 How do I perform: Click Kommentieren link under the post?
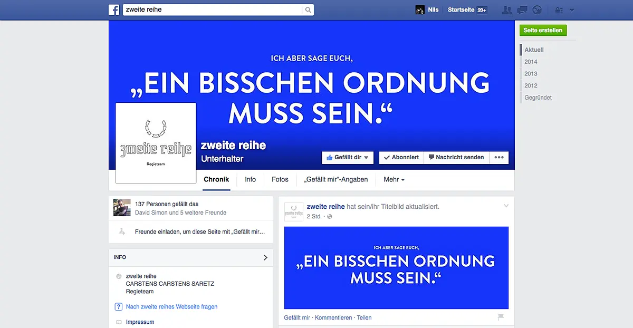point(333,317)
